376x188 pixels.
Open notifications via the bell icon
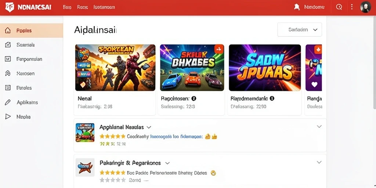(x=297, y=7)
